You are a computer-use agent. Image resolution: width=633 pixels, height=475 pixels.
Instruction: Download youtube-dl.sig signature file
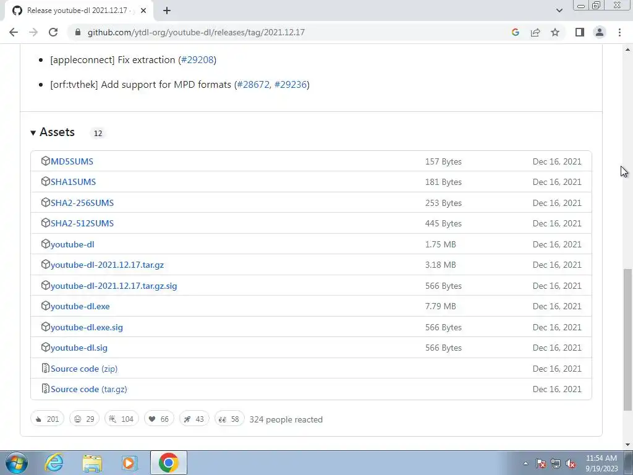click(x=79, y=348)
